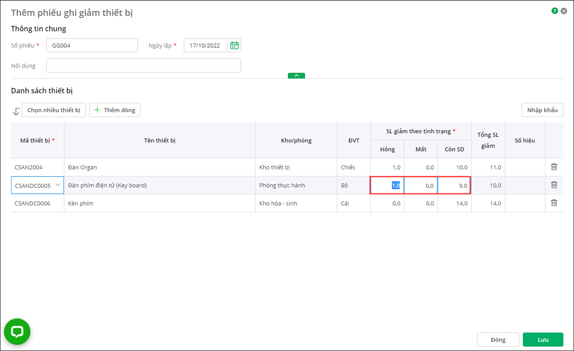574x351 pixels.
Task: Focus the Số phiếu input field
Action: point(92,45)
